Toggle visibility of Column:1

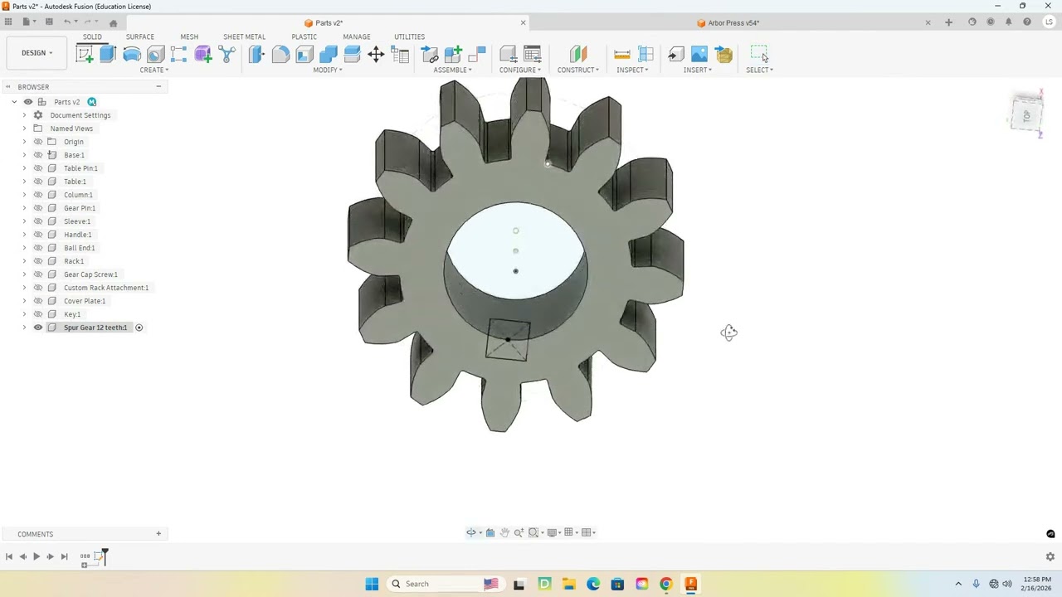pyautogui.click(x=38, y=195)
